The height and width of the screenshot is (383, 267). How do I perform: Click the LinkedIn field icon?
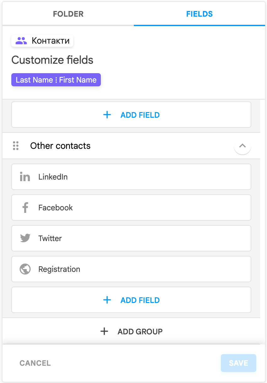pyautogui.click(x=25, y=176)
